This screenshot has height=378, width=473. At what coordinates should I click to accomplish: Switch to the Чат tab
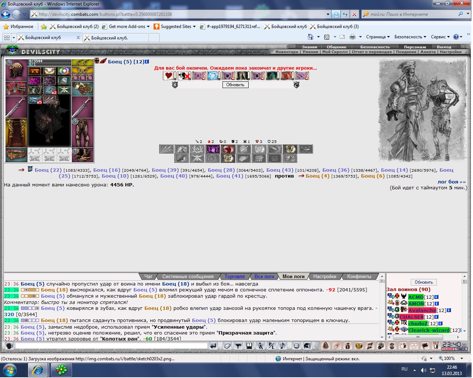148,277
